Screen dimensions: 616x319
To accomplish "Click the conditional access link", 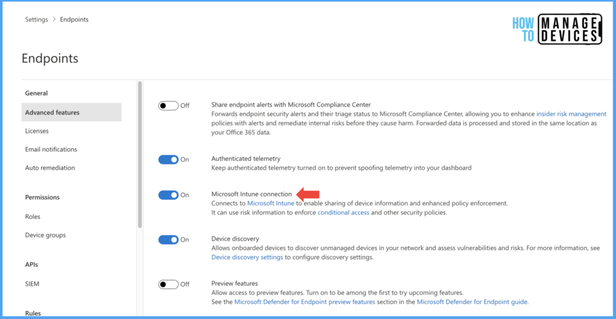I will click(343, 212).
